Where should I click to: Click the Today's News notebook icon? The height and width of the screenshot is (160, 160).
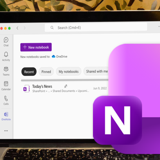click(26, 89)
